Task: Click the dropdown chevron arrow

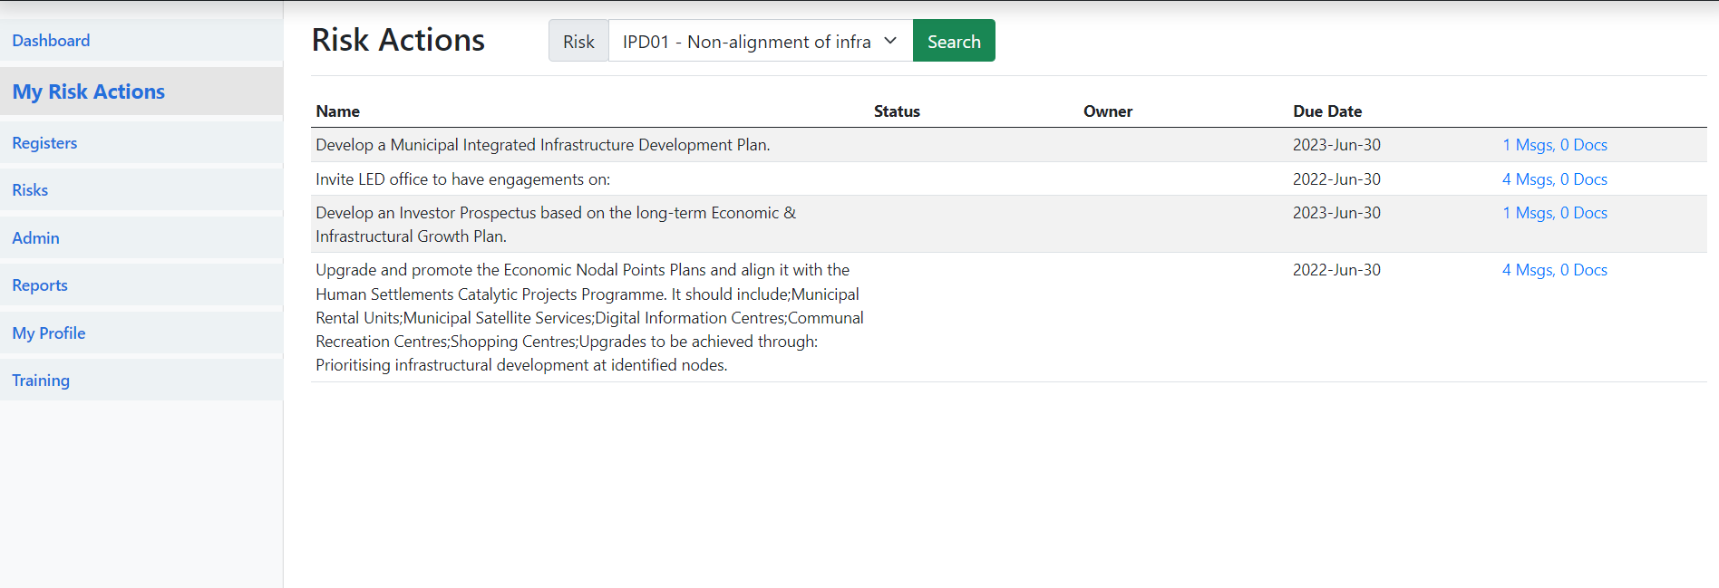Action: [890, 41]
